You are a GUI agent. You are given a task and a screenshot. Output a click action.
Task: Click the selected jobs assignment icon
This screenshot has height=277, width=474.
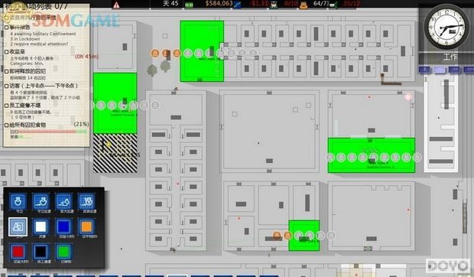(18, 226)
